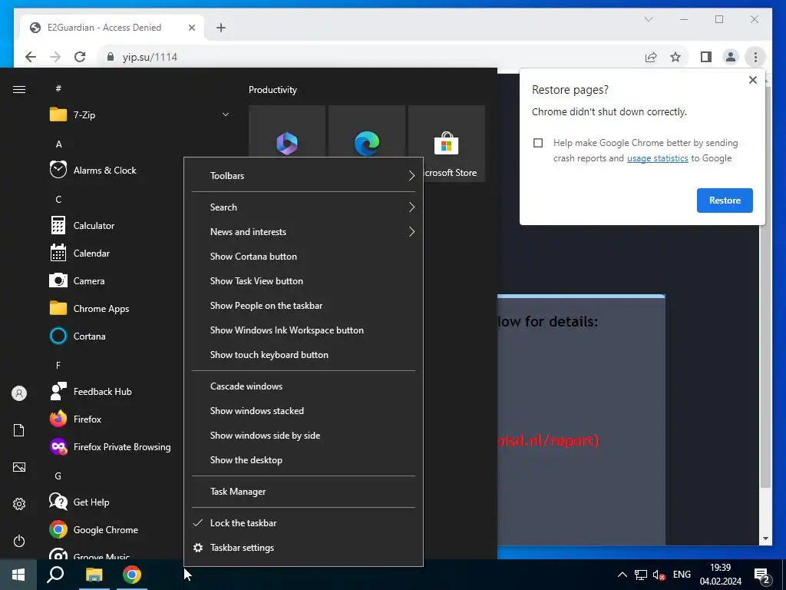Open the user account icon in Start

point(19,393)
